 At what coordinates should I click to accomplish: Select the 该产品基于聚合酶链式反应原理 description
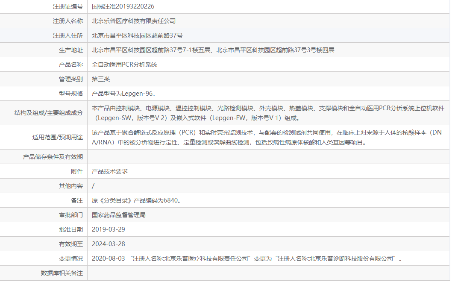(x=267, y=137)
